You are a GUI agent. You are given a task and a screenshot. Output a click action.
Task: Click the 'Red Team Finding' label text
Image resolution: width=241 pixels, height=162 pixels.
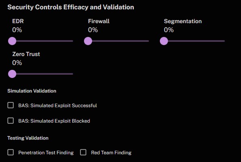point(111,153)
